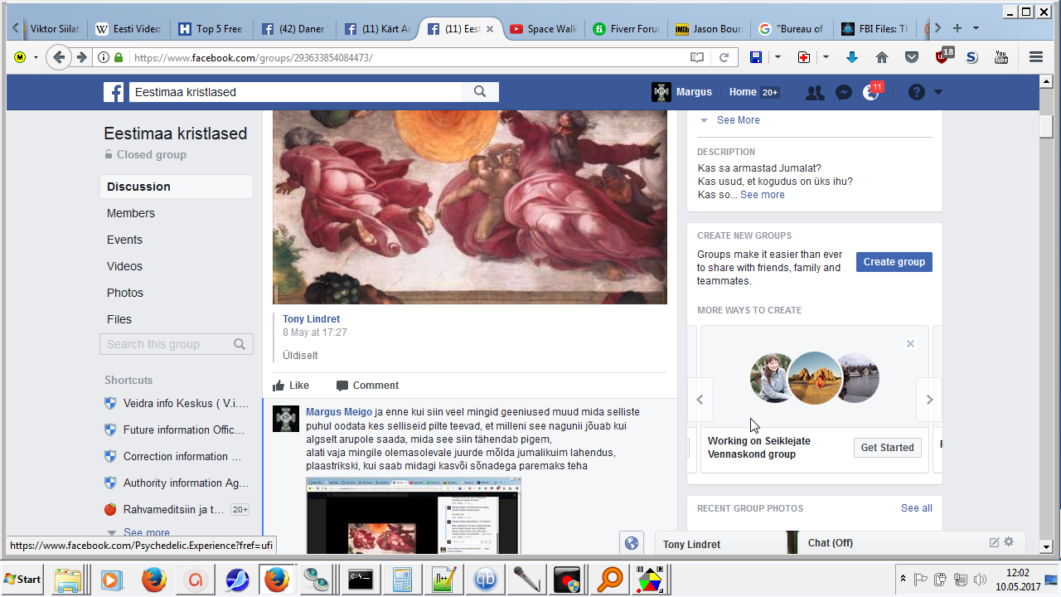Click the address bar URL field
The height and width of the screenshot is (597, 1061).
tap(406, 57)
